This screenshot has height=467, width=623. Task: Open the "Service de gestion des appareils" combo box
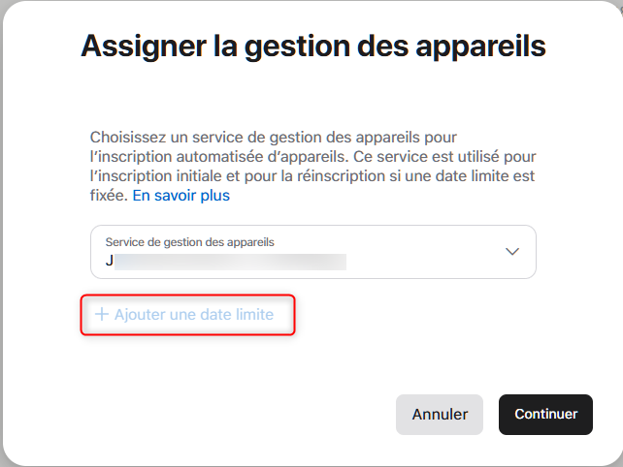tap(312, 252)
